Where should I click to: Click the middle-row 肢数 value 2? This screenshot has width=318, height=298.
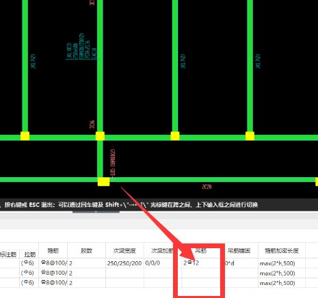click(x=86, y=273)
